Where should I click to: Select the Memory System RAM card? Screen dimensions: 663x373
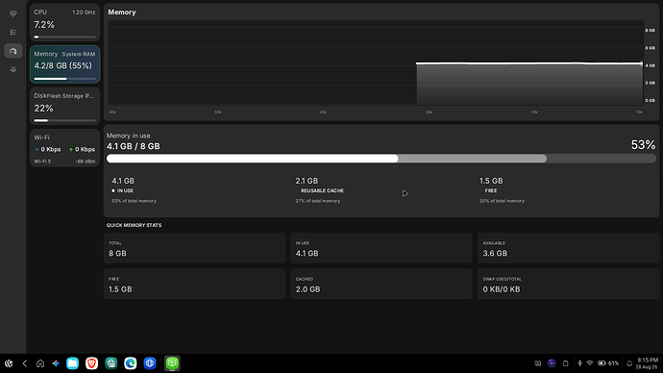[64, 64]
